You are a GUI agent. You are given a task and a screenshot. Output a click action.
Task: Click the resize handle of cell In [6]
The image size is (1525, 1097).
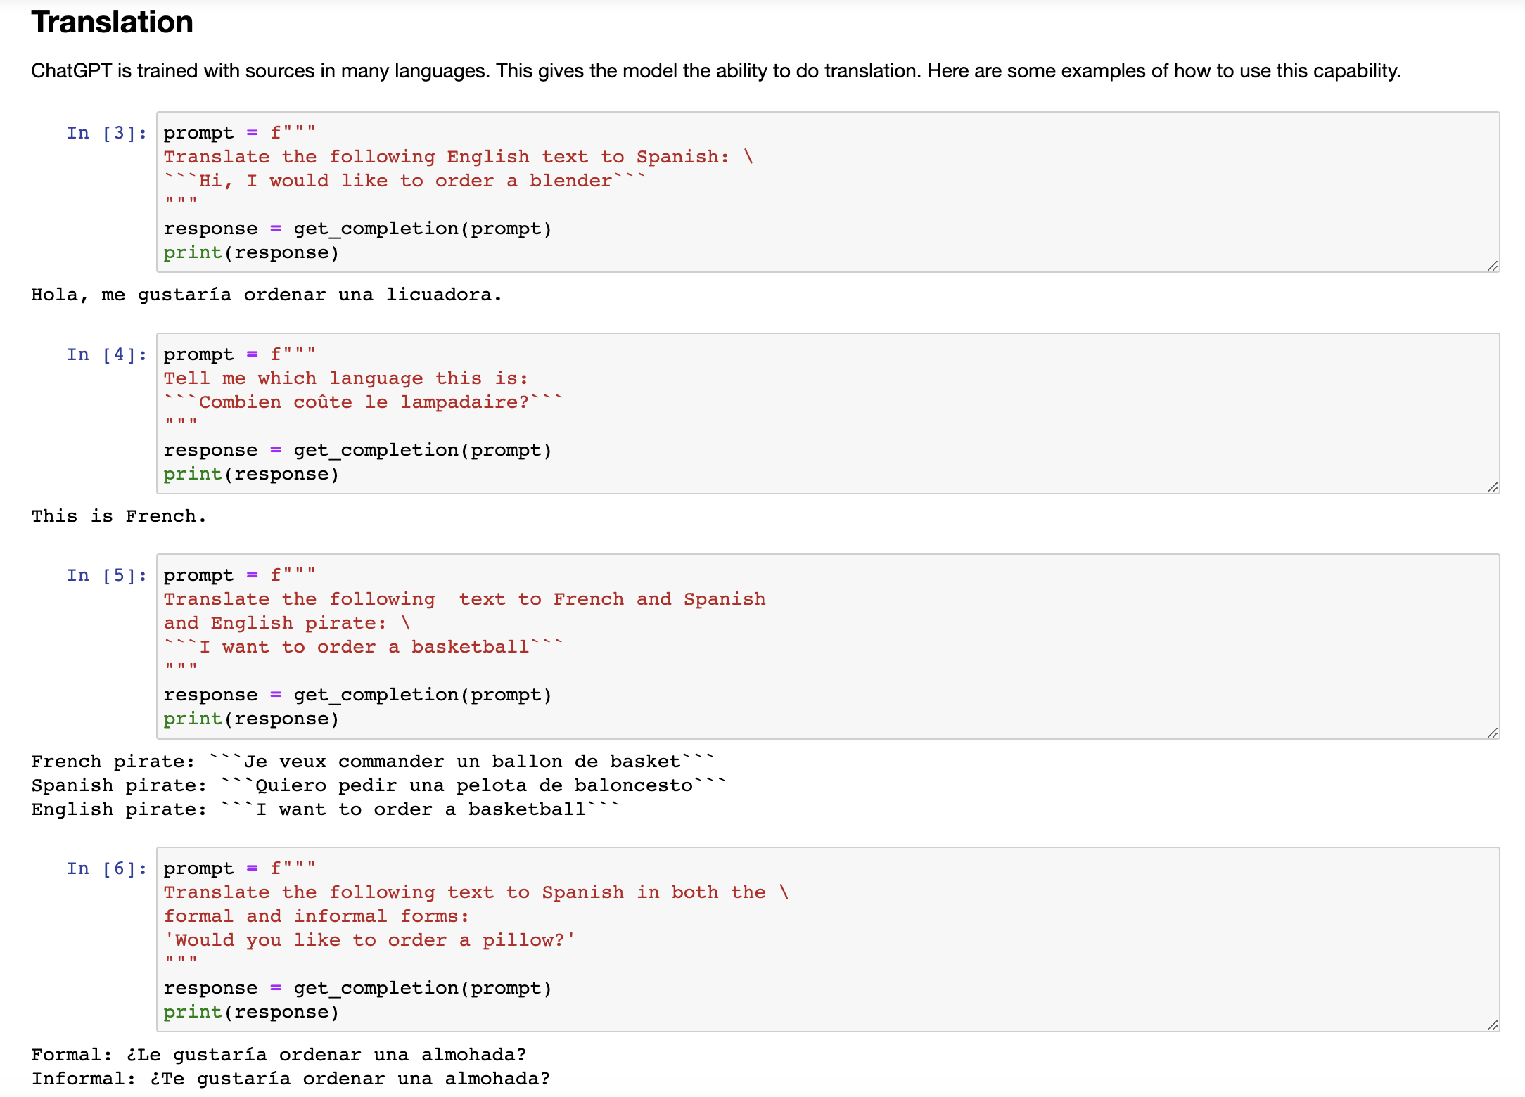[x=1493, y=1025]
